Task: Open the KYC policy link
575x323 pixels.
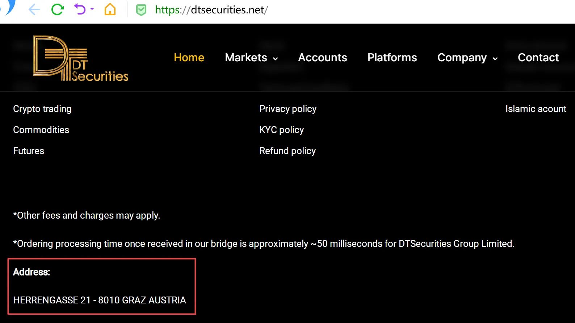Action: coord(281,130)
